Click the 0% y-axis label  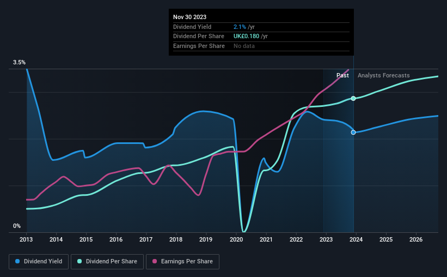tap(17, 226)
